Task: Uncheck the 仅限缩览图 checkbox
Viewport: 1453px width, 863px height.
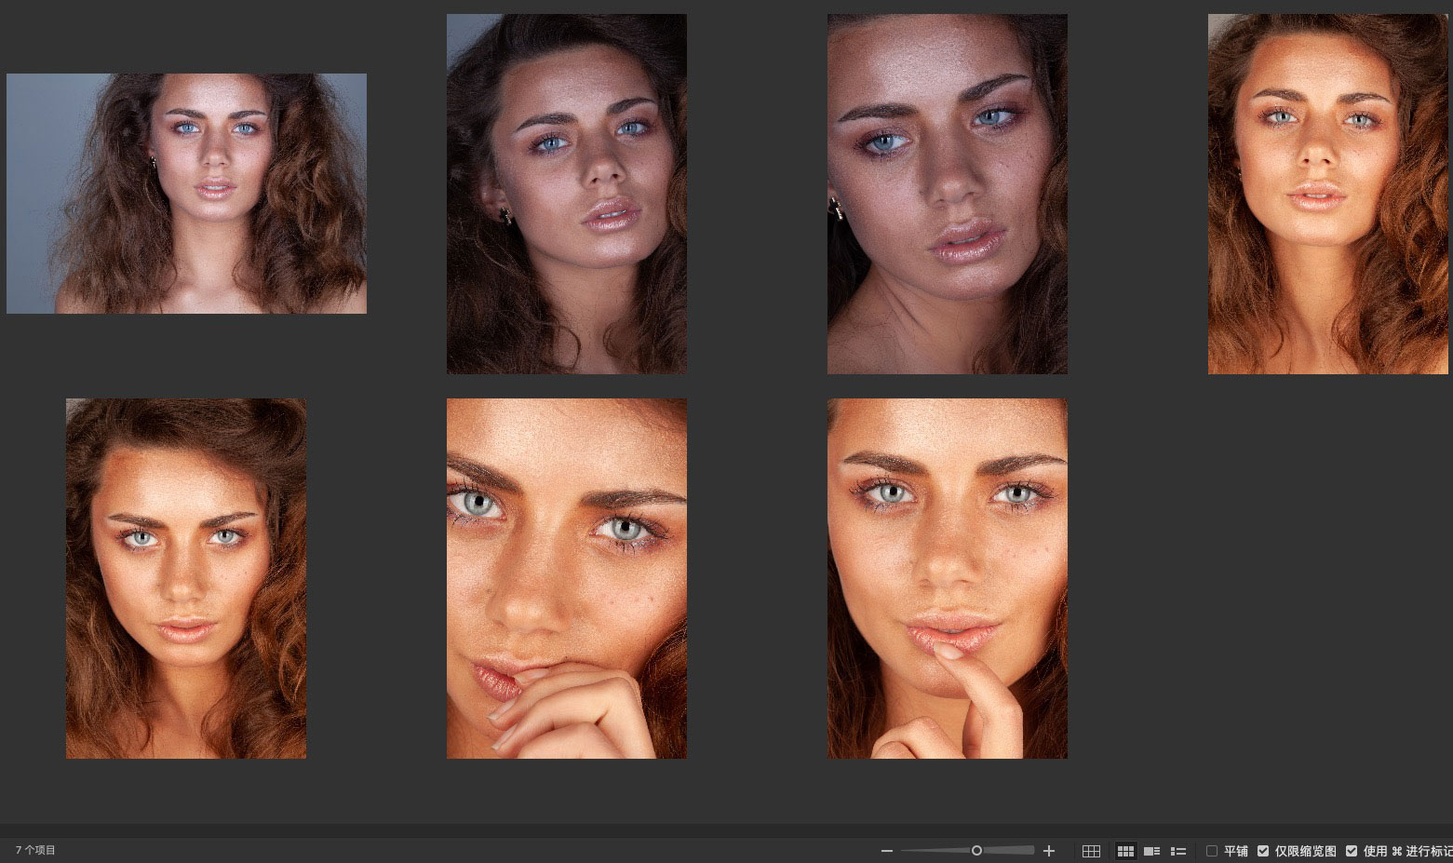Action: pos(1263,851)
